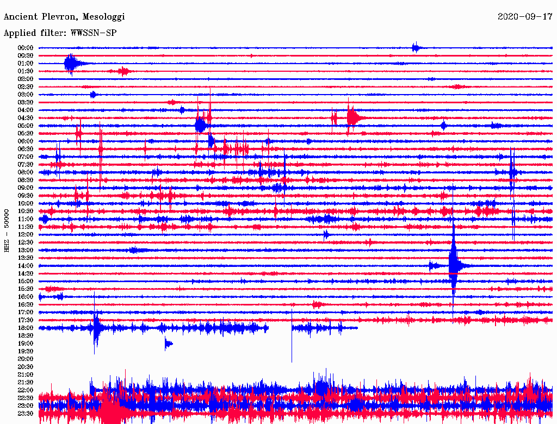Image resolution: width=557 pixels, height=424 pixels.
Task: Click the 23:00 time label
Action: click(26, 406)
